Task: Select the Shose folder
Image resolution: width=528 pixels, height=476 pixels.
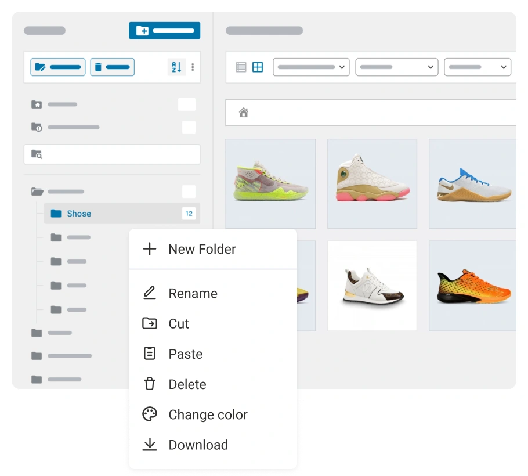Action: click(x=79, y=214)
